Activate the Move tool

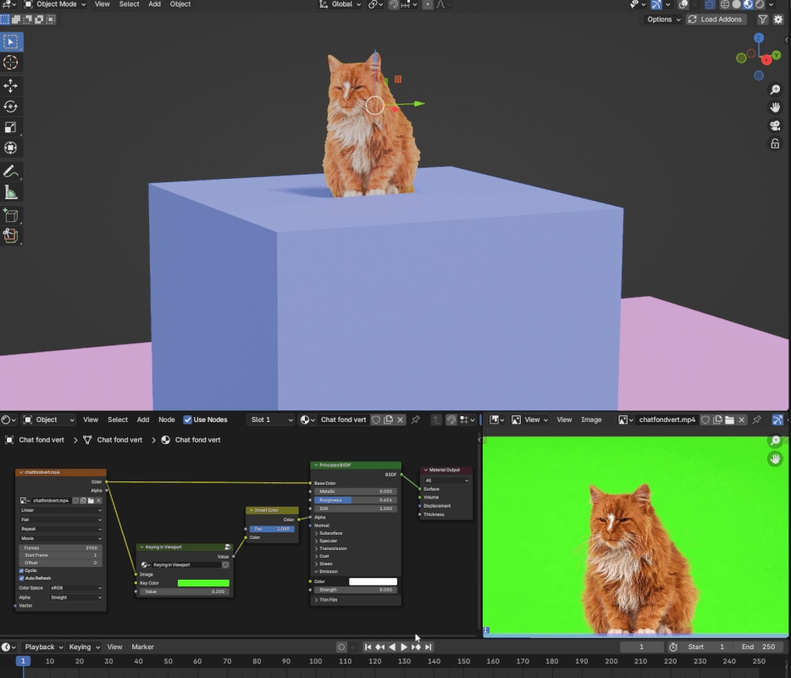point(11,86)
